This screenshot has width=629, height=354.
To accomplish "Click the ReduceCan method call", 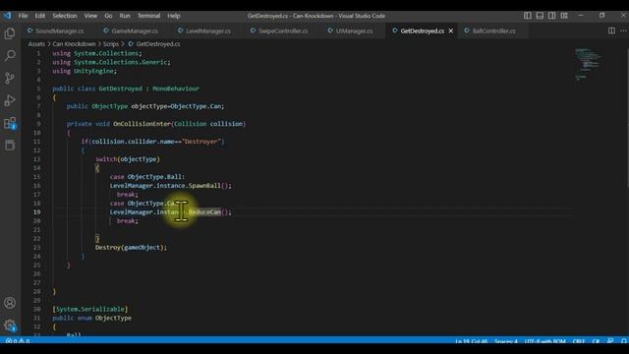I will coord(204,212).
